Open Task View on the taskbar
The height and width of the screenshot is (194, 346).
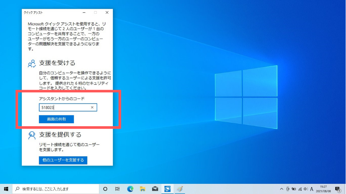click(x=117, y=189)
